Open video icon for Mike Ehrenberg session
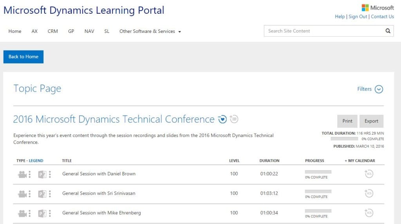Image resolution: width=401 pixels, height=224 pixels. coord(22,213)
